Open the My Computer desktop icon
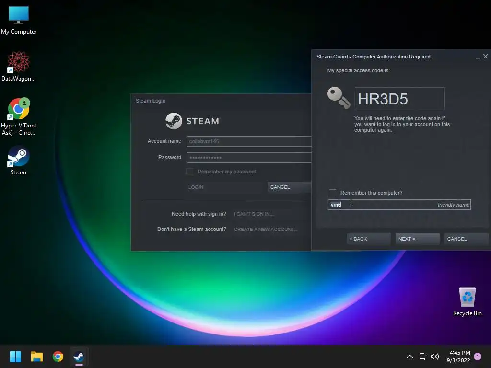The height and width of the screenshot is (368, 491). (19, 20)
